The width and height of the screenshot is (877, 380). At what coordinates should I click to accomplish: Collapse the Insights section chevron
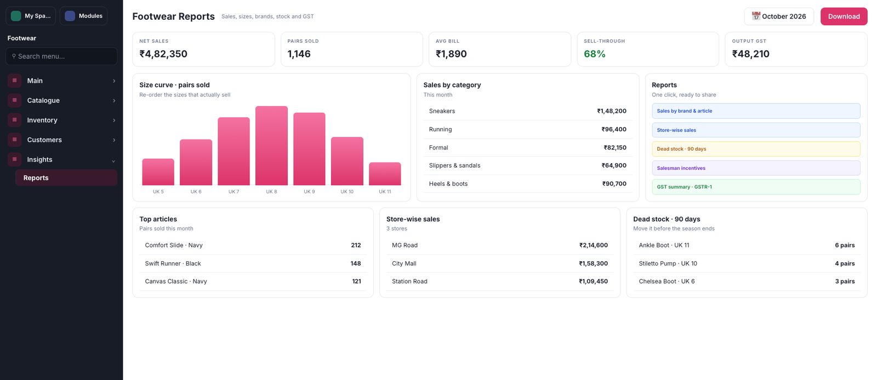113,160
